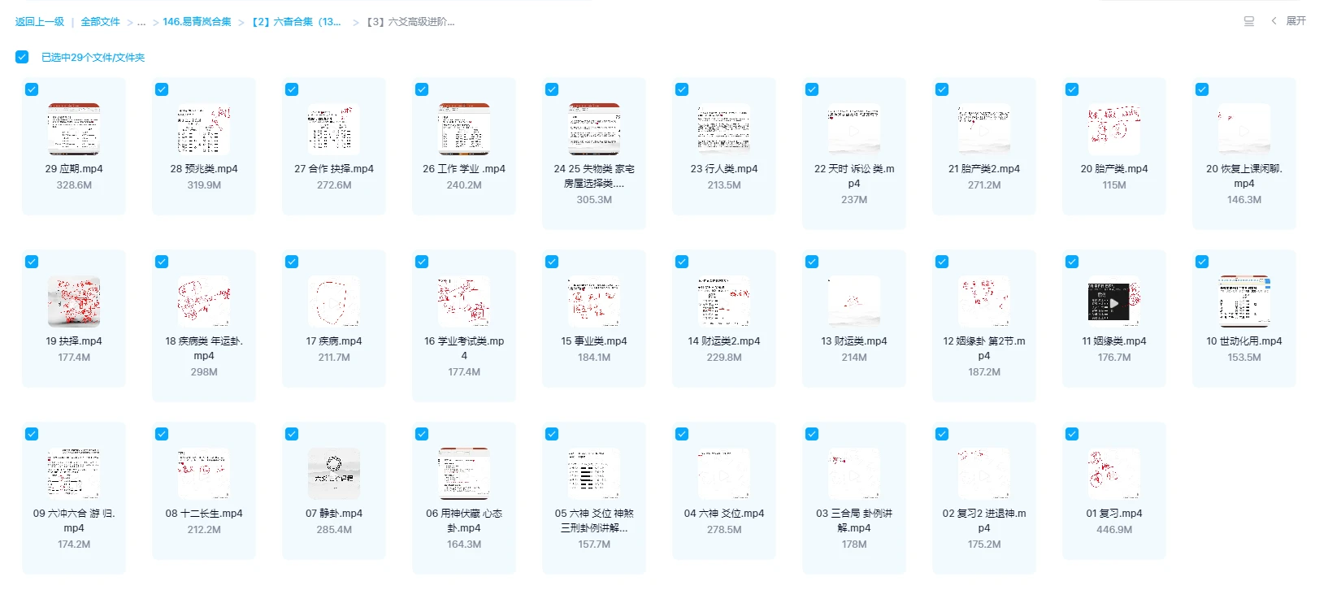Open the 08 十二长生.mp4 thumbnail
This screenshot has height=603, width=1328.
pos(204,474)
